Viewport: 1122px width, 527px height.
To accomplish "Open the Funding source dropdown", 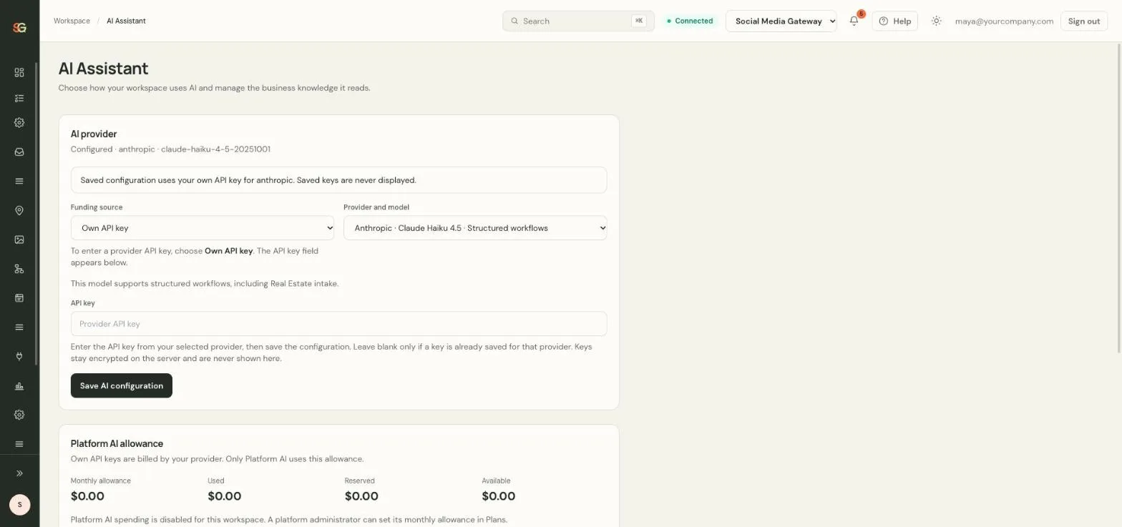I will click(203, 228).
